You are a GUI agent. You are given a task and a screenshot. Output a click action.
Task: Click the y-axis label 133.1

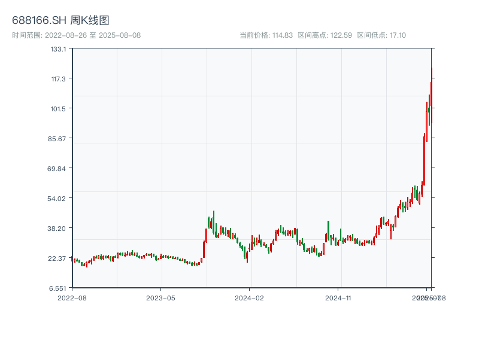pyautogui.click(x=58, y=49)
